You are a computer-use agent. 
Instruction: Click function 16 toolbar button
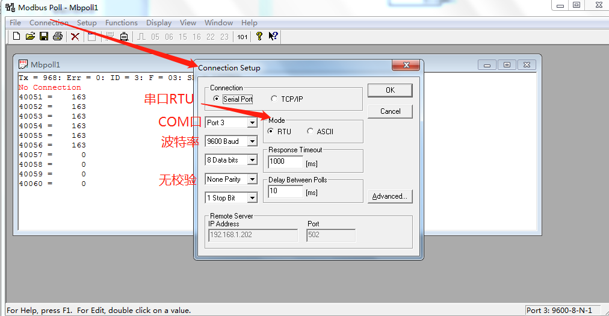point(197,37)
